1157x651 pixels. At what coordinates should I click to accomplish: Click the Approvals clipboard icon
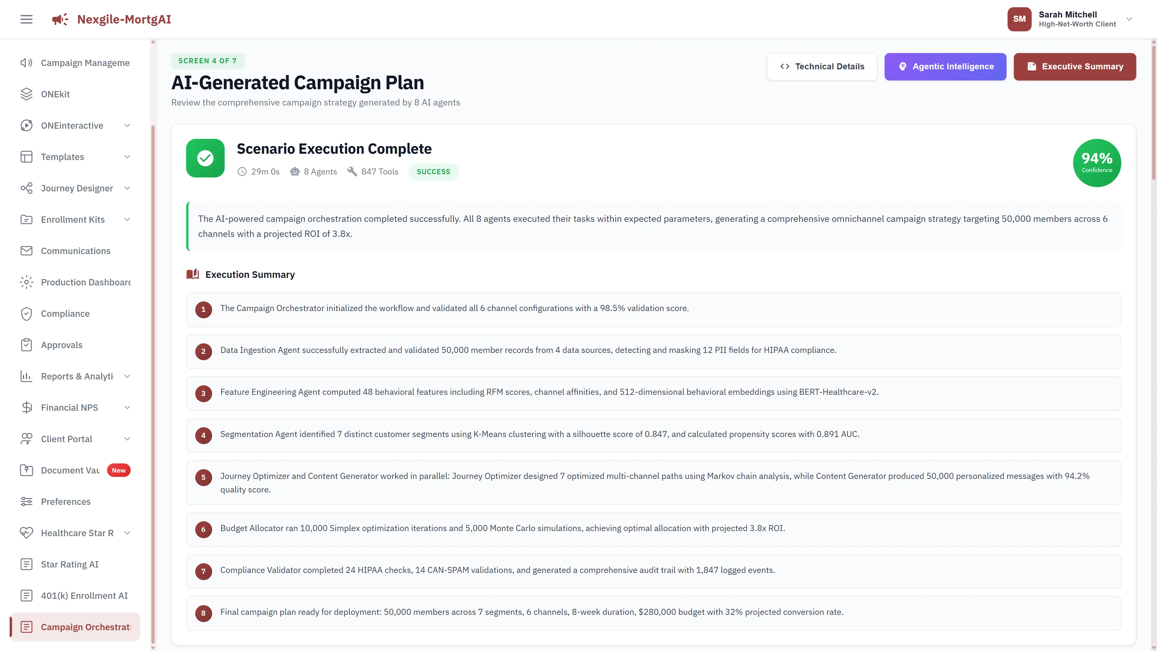26,344
